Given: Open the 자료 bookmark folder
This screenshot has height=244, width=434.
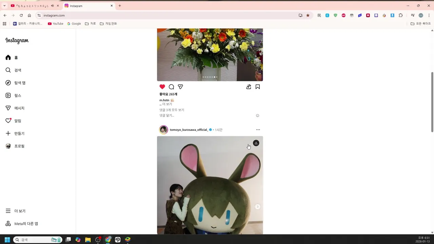Looking at the screenshot, I should tap(90, 24).
